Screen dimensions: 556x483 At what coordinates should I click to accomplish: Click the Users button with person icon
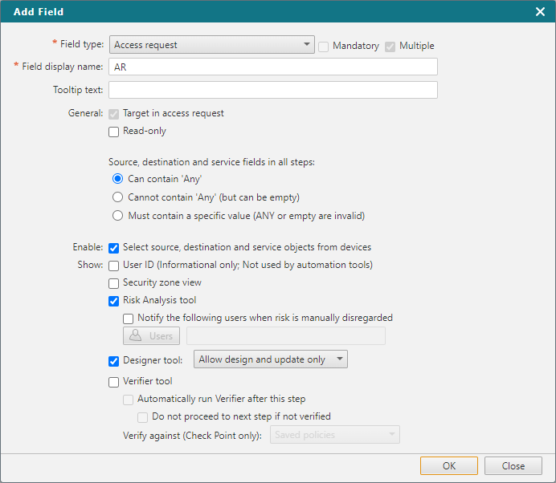pos(151,336)
